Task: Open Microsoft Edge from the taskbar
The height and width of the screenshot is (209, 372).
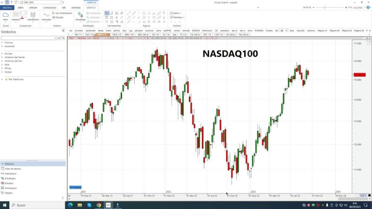Action: pyautogui.click(x=69, y=205)
